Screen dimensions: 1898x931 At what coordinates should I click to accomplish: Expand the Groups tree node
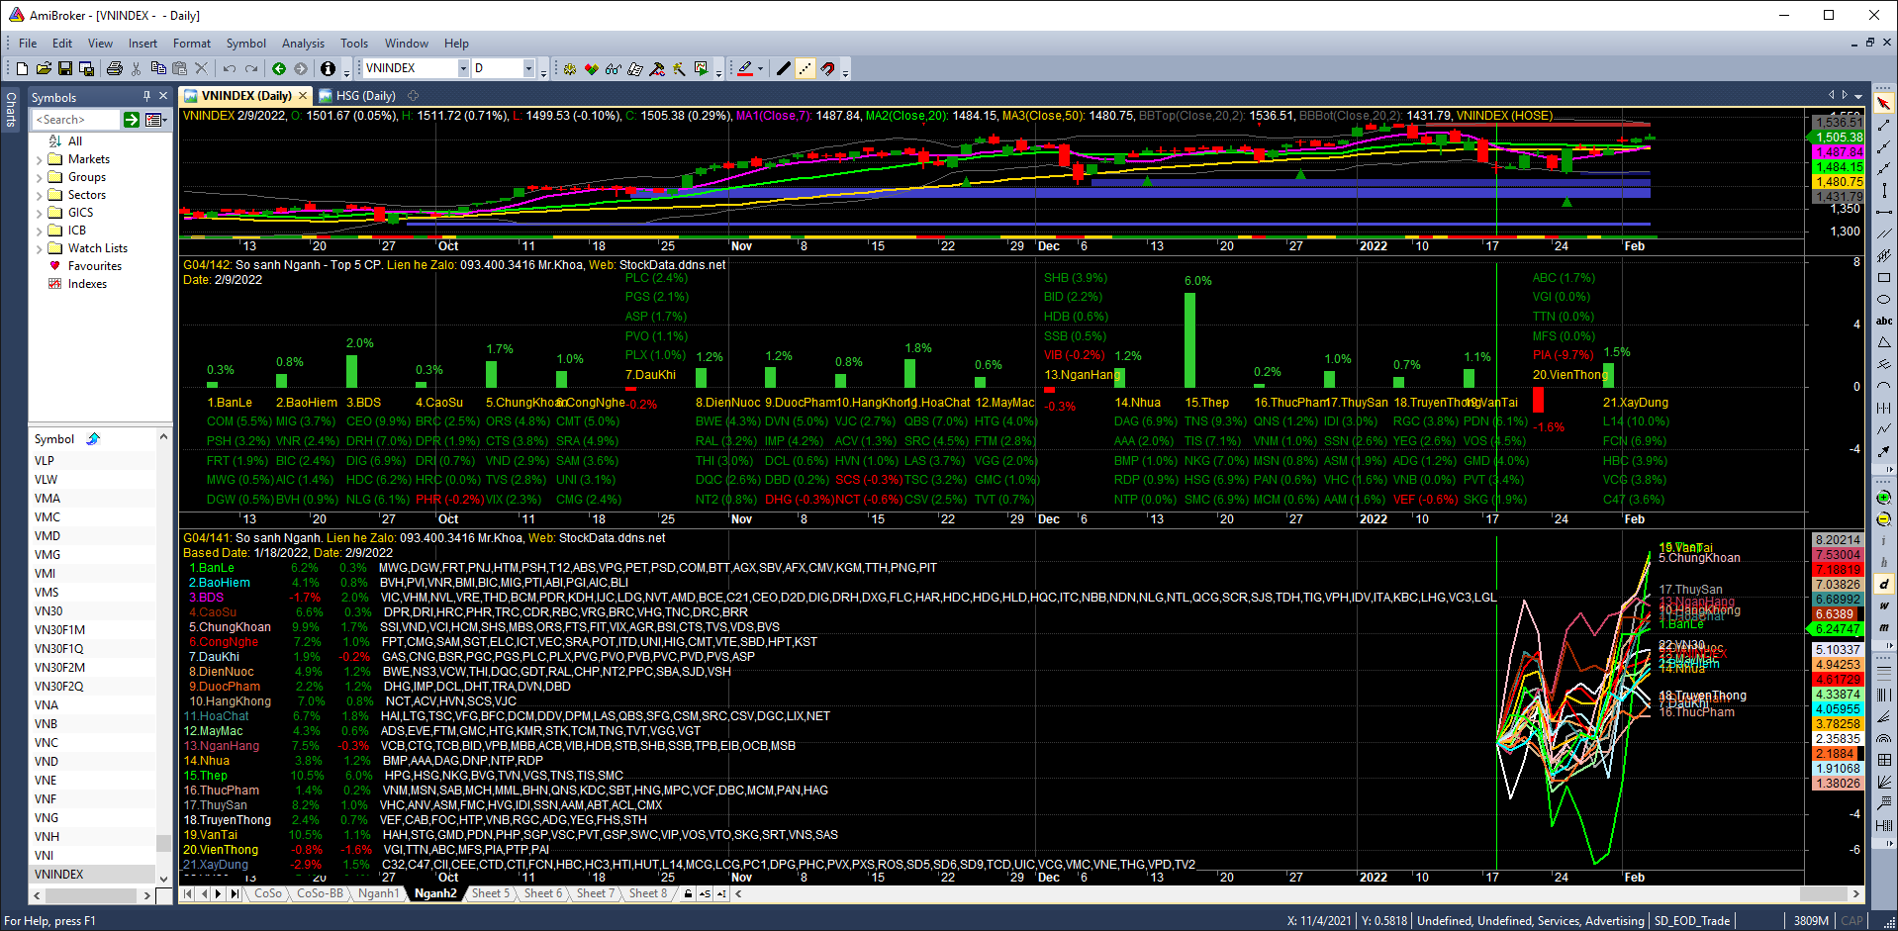click(40, 178)
